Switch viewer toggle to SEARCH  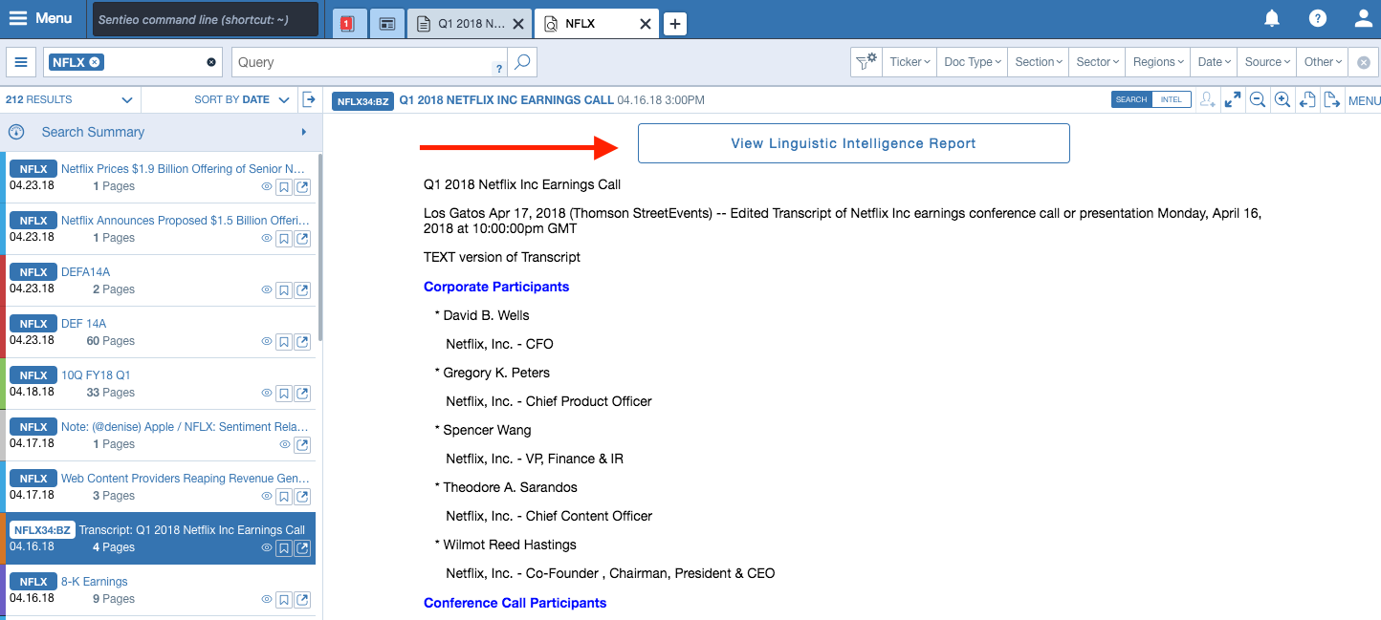point(1131,99)
